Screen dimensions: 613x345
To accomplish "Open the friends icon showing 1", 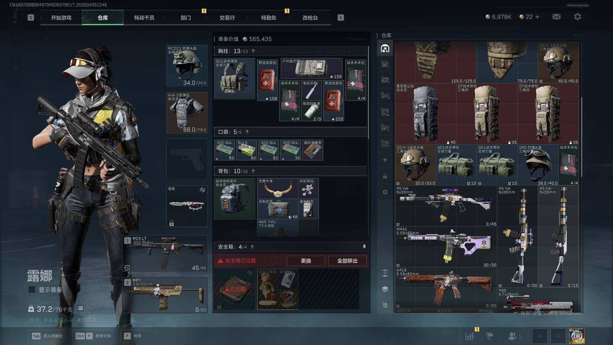I will (514, 336).
